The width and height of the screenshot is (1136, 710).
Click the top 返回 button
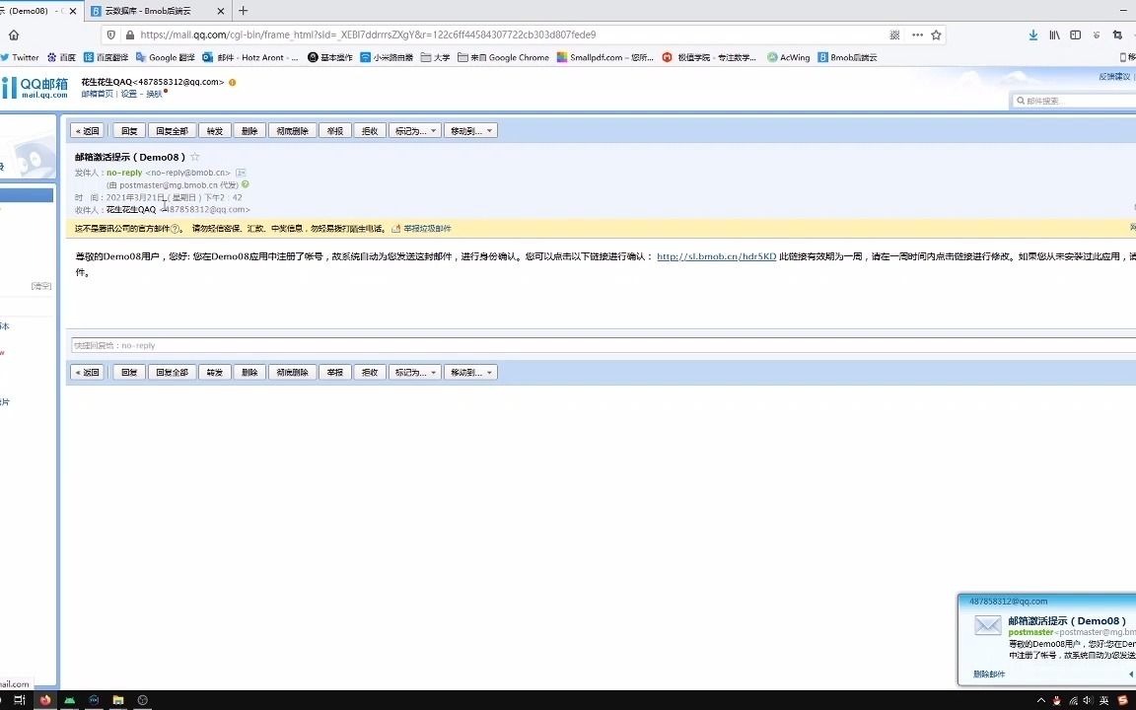pos(88,131)
